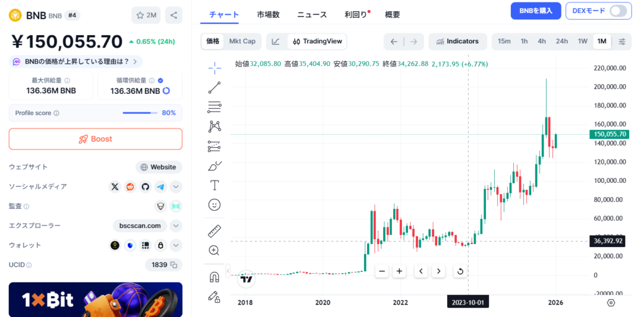Copy the UCID 1839 value

click(174, 265)
